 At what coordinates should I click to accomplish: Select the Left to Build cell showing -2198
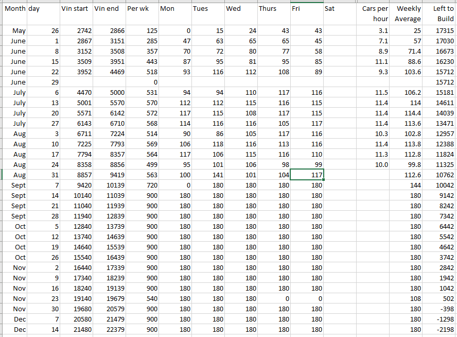(x=440, y=329)
